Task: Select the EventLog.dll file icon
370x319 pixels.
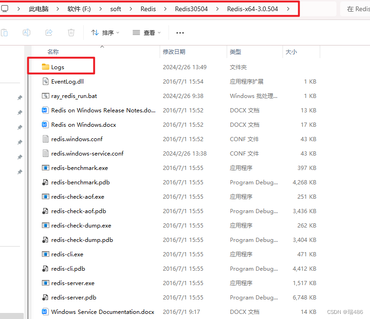Action: (x=46, y=81)
